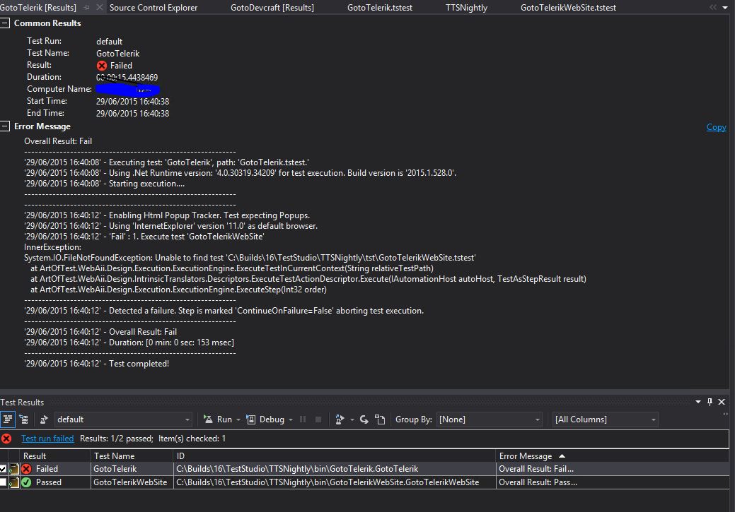Viewport: 735px width, 512px height.
Task: Uncheck the GotoTelerik failed test checkbox
Action: 3,468
